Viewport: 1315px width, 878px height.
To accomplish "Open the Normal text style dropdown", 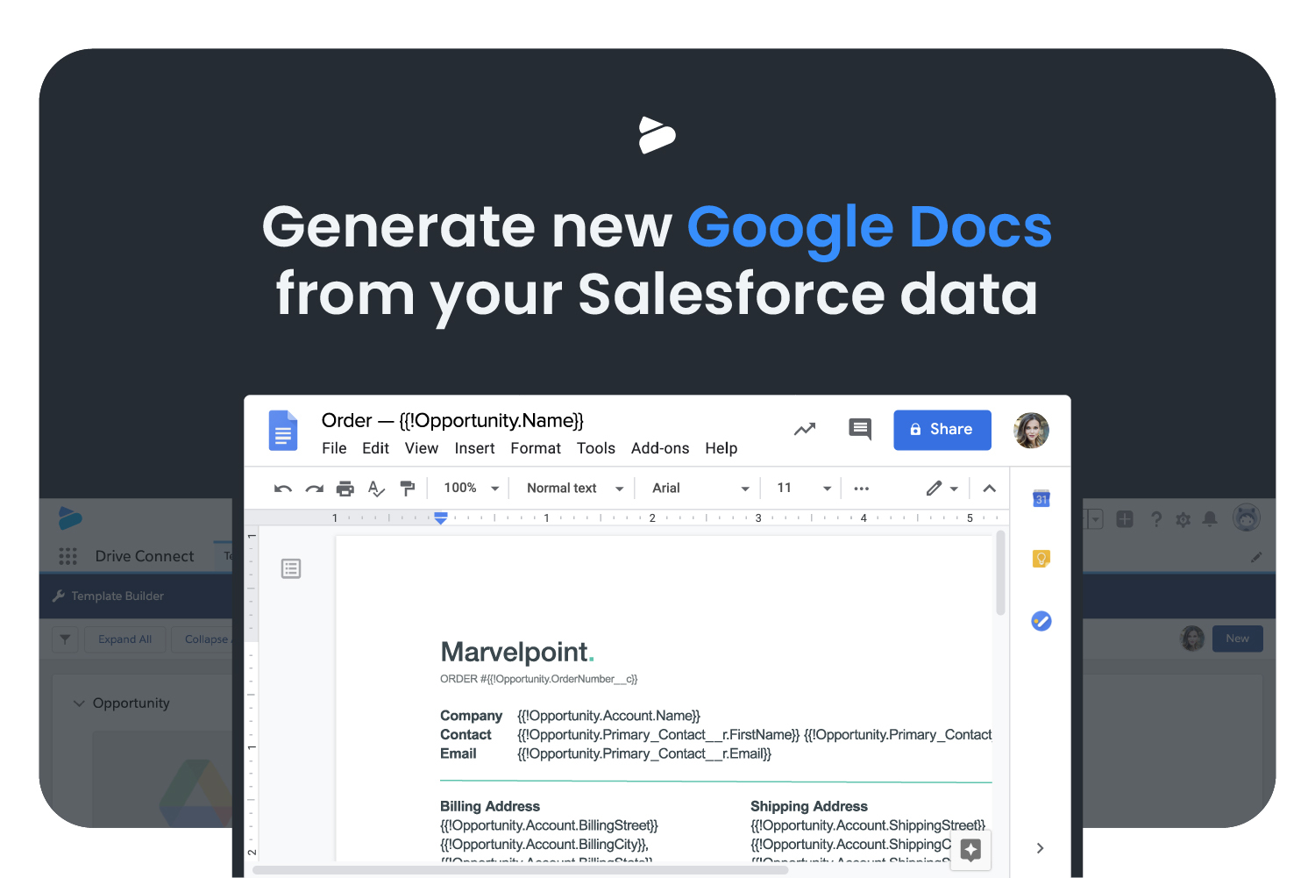I will pyautogui.click(x=574, y=489).
